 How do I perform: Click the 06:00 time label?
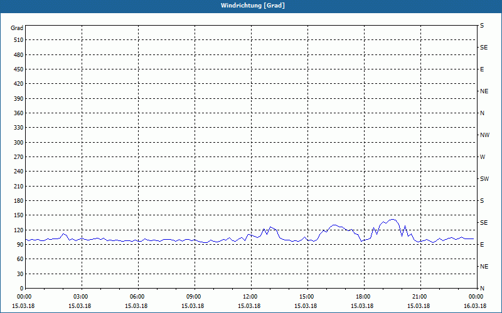tap(138, 297)
